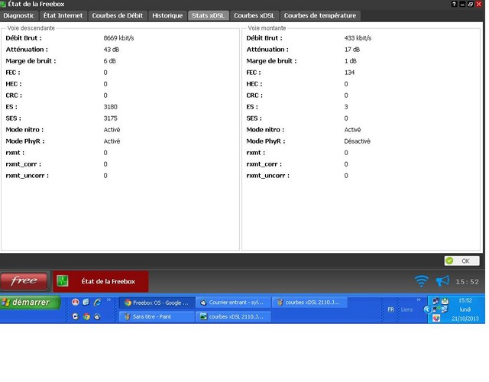Click the Liens toolbar label

[406, 309]
